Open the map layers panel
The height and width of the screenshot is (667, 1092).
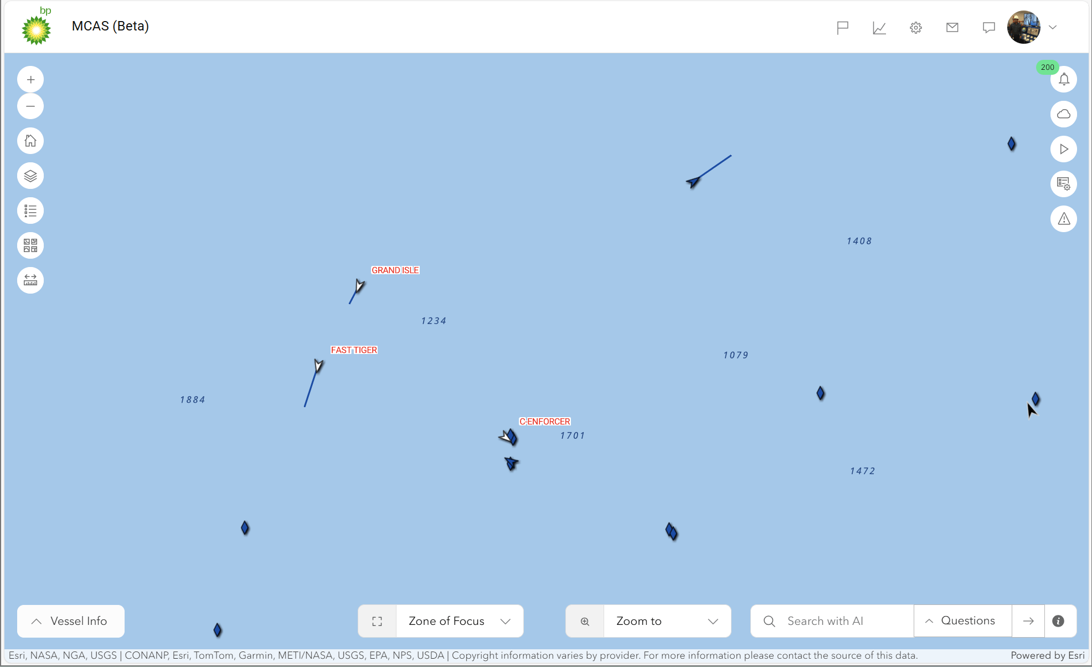[30, 176]
